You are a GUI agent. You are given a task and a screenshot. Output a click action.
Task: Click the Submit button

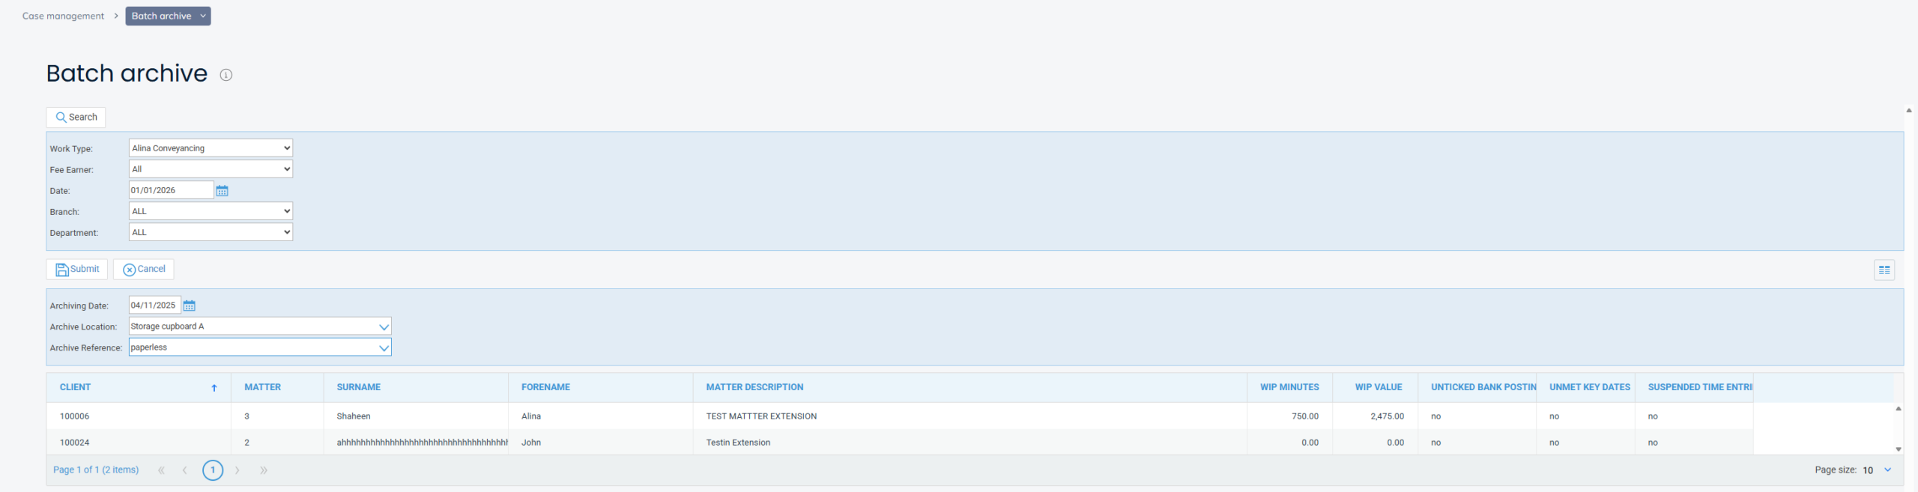(77, 270)
